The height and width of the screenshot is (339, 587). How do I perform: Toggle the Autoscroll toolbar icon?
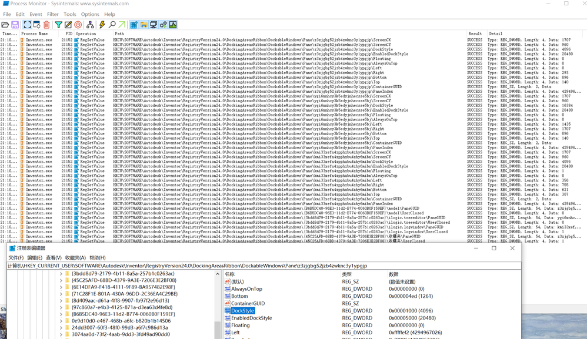click(x=36, y=25)
